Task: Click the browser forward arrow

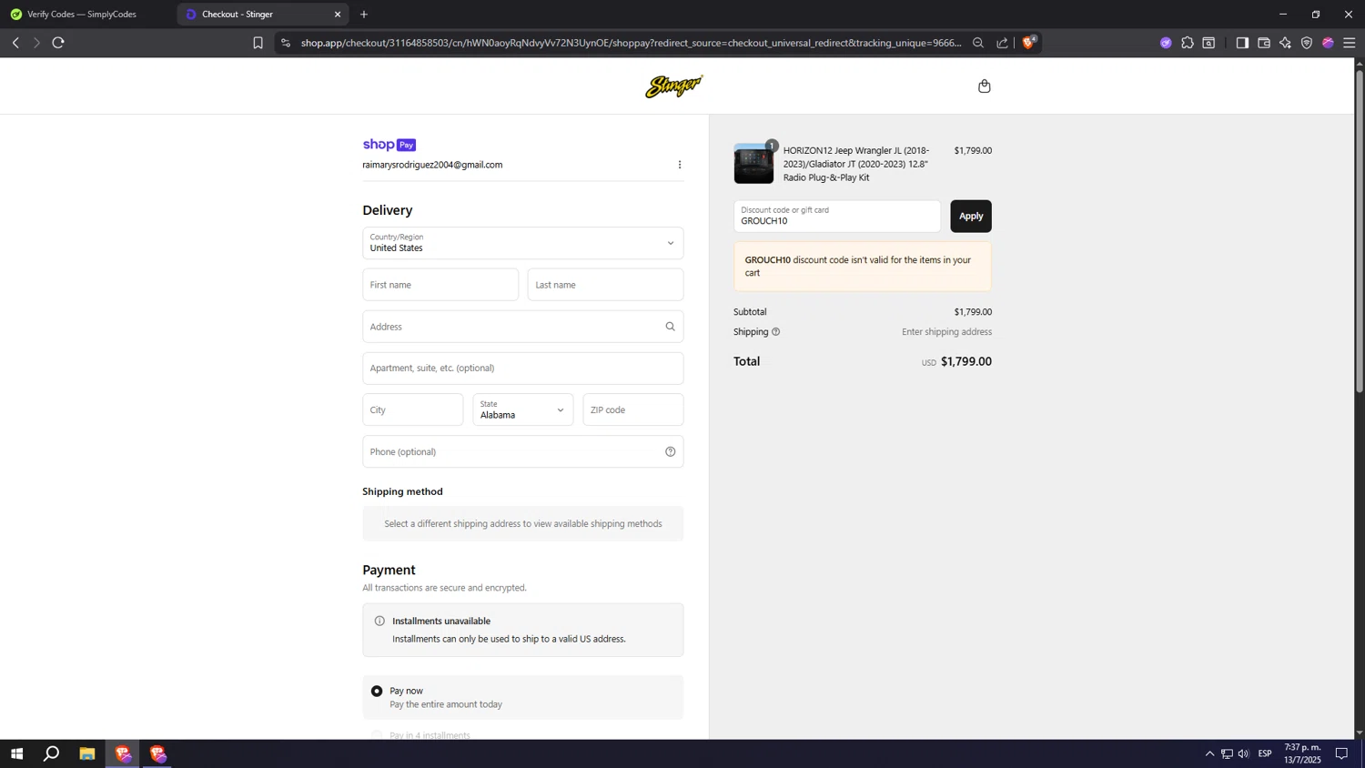Action: pos(36,43)
